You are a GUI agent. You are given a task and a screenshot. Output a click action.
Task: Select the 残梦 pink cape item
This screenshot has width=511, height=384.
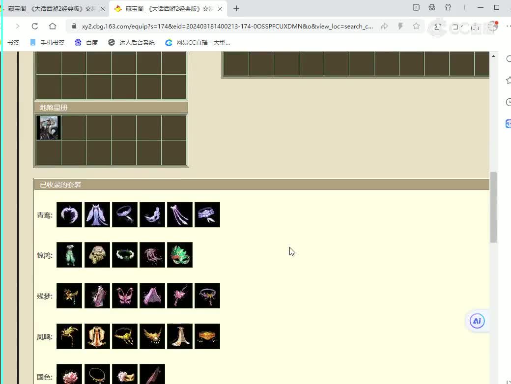coord(152,296)
